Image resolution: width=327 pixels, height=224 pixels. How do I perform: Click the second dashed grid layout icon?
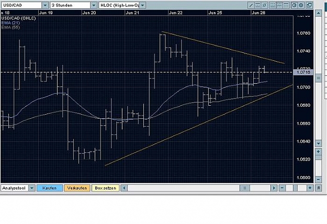(279, 5)
